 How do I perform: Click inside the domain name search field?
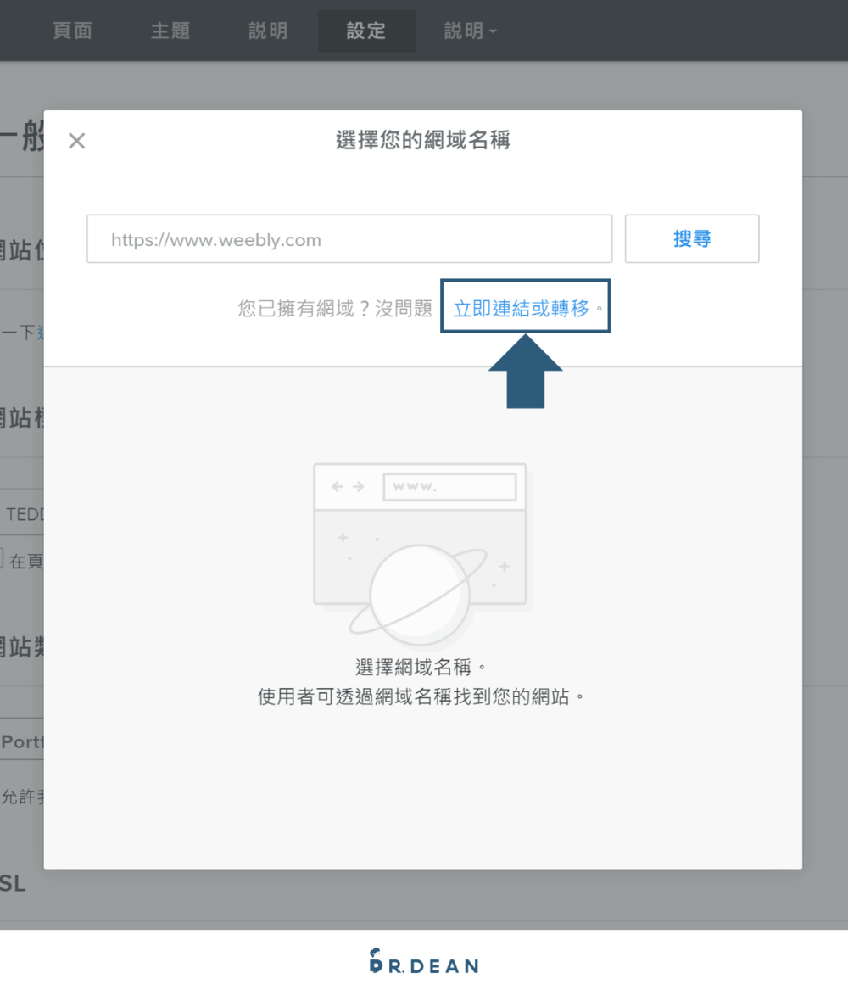point(349,238)
